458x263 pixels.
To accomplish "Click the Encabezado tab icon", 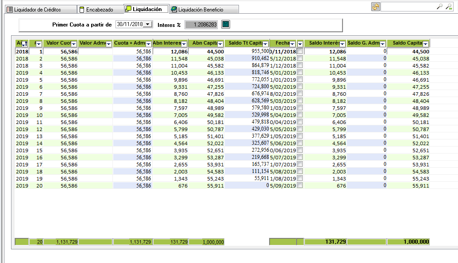I will click(x=81, y=9).
